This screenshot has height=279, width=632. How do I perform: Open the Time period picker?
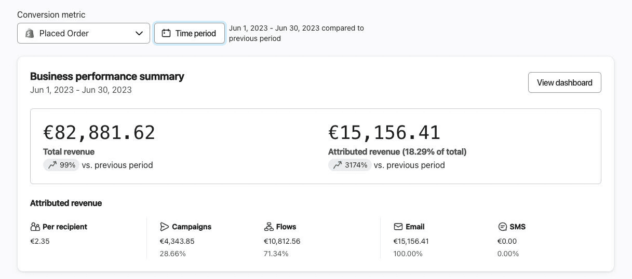point(190,33)
